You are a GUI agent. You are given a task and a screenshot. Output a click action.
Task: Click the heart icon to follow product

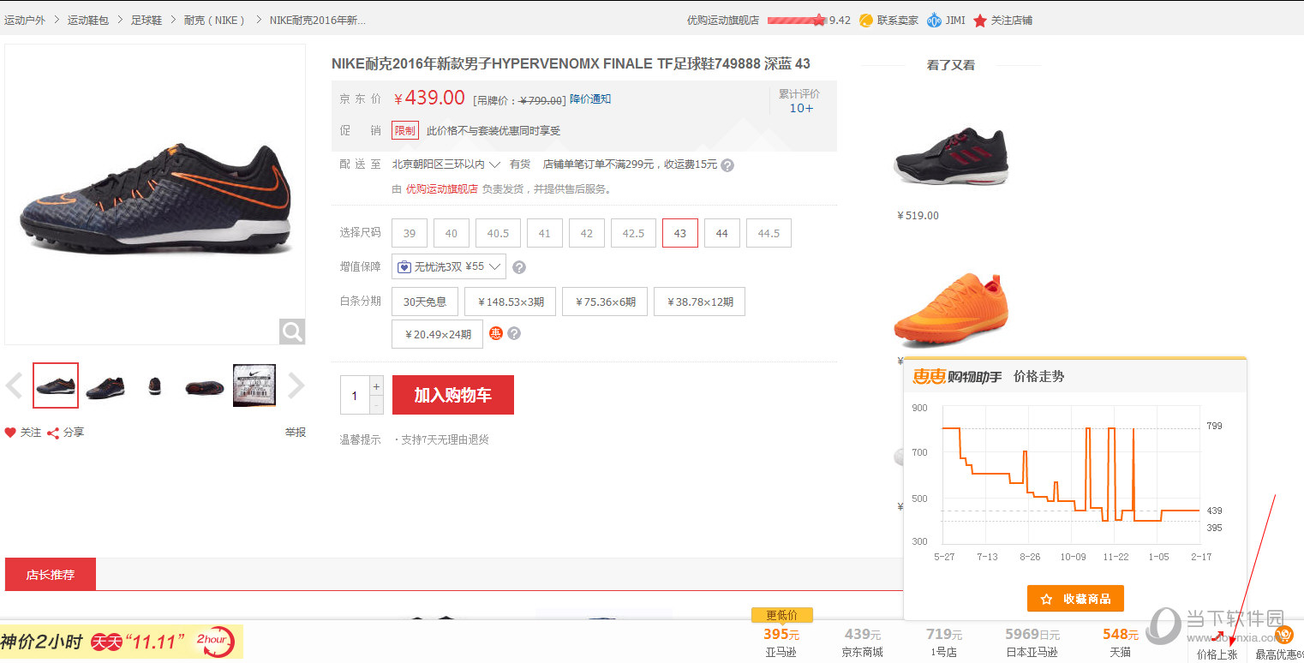[x=10, y=433]
